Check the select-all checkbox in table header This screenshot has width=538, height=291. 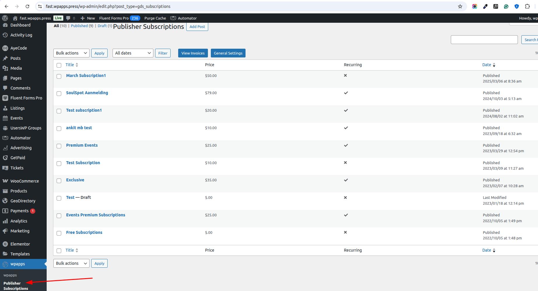click(59, 65)
